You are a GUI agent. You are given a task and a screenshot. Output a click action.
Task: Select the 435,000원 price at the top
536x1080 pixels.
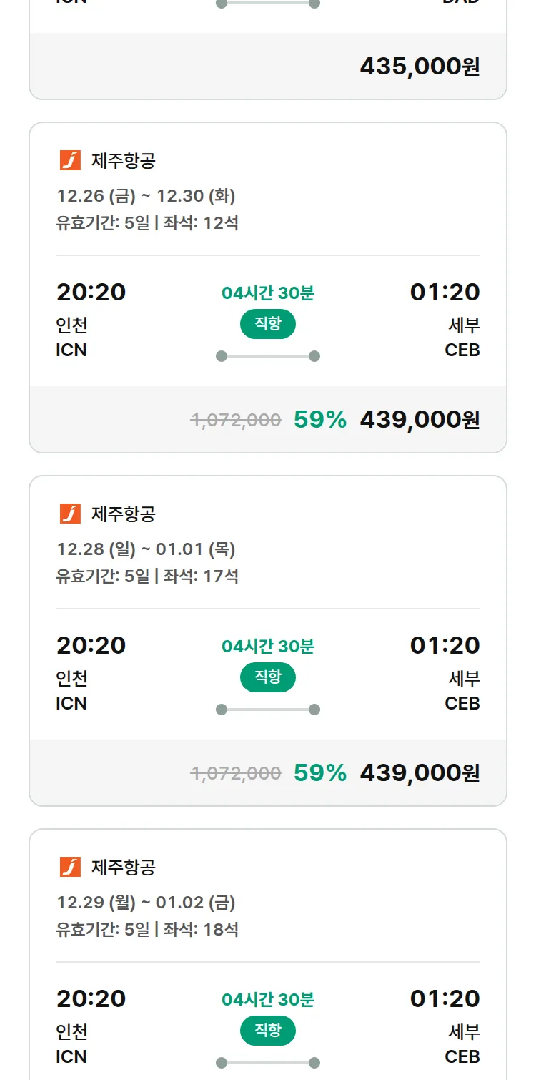420,67
